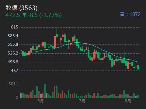Click the 496.6 price axis label

13,62
